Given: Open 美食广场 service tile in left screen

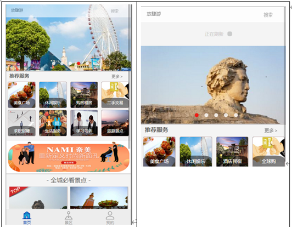Looking at the screenshot, I should pyautogui.click(x=21, y=95).
